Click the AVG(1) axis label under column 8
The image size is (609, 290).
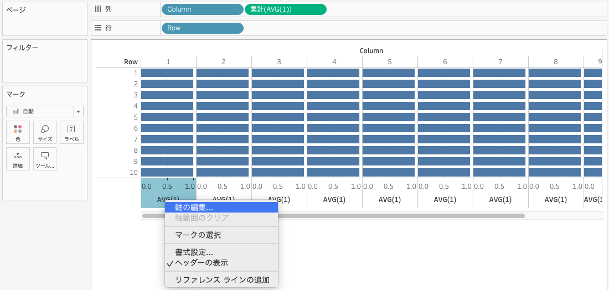tap(556, 200)
